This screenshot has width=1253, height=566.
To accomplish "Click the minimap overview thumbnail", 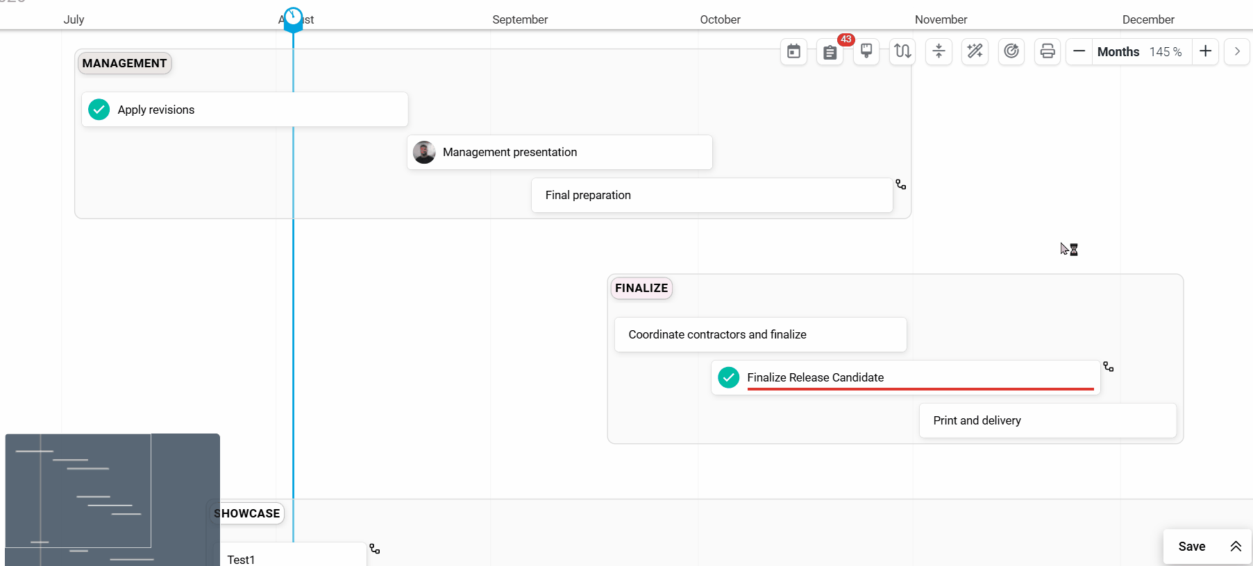I will pyautogui.click(x=112, y=499).
